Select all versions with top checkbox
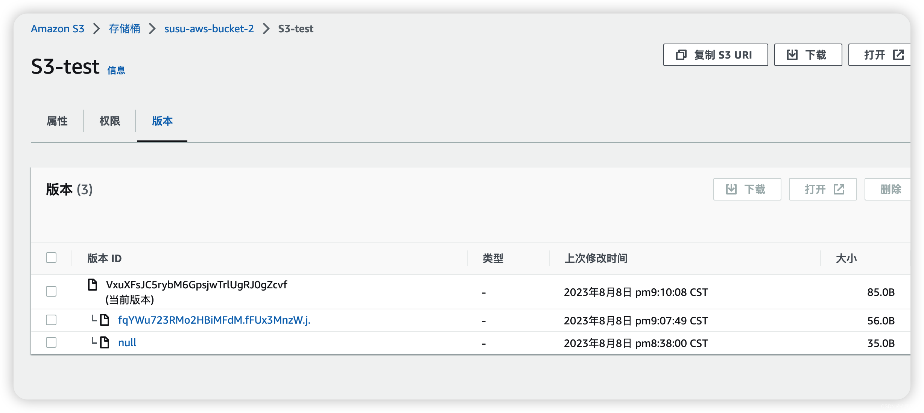Viewport: 924px width, 413px height. coord(51,258)
